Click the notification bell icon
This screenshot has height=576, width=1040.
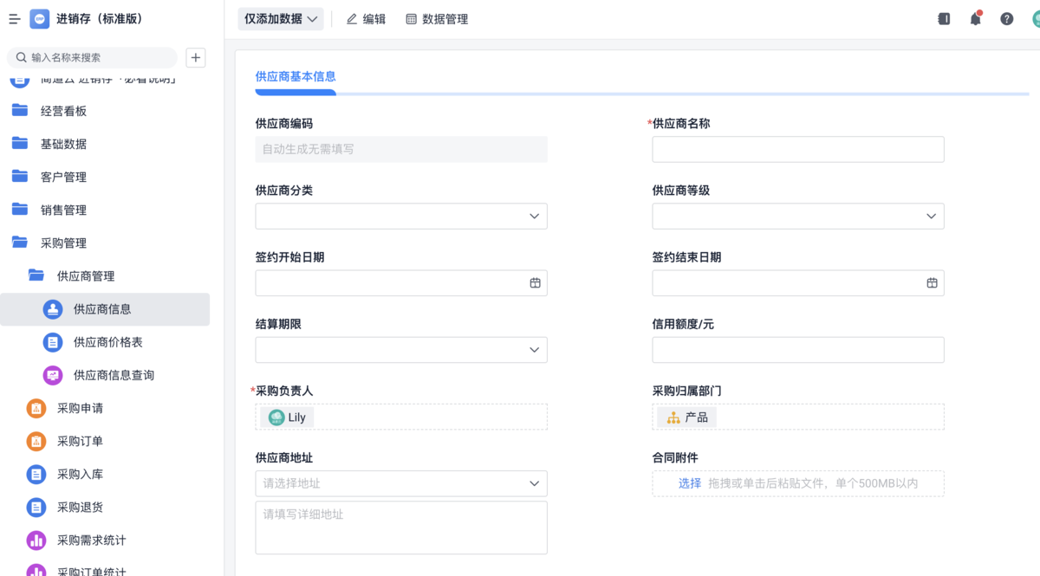coord(975,19)
